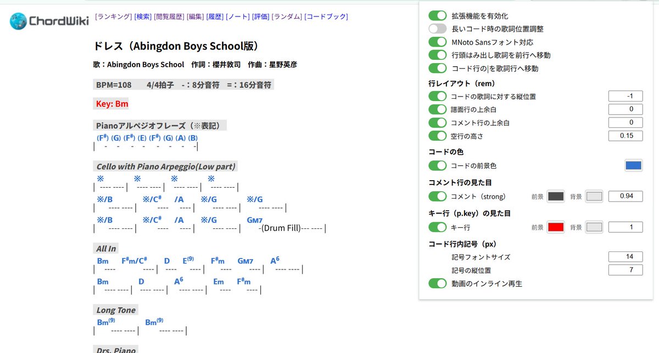659x353 pixels.
Task: Click the コード行内記号（px） section header
Action: pos(462,244)
